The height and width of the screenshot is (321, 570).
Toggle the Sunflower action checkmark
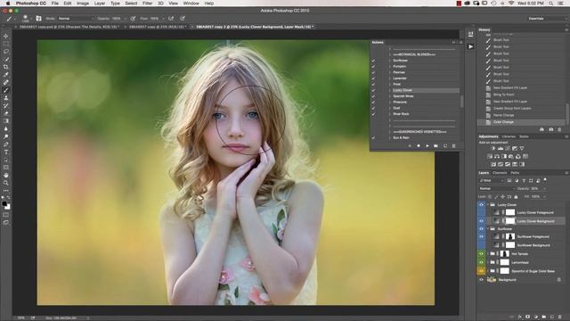pos(373,61)
